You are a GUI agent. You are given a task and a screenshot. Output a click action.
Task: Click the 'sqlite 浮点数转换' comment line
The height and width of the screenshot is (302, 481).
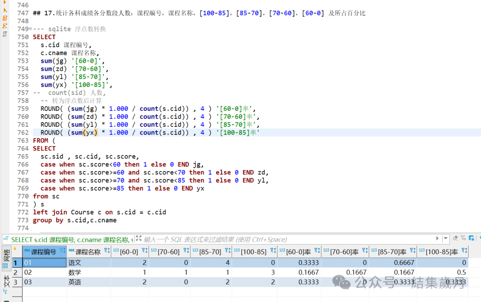pyautogui.click(x=69, y=29)
